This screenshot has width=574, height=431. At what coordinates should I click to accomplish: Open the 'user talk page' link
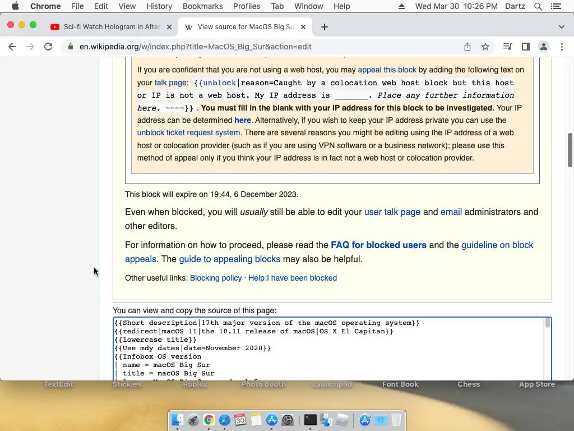coord(392,212)
